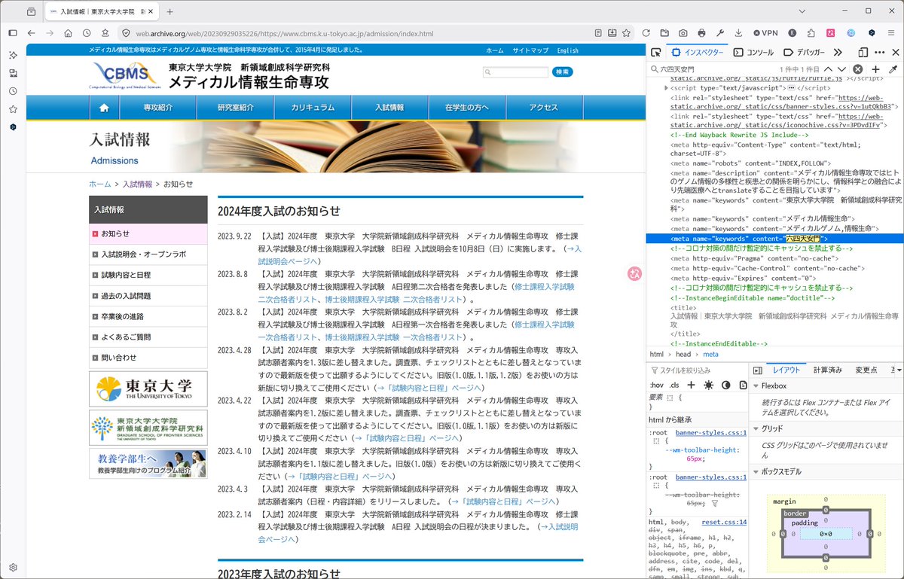
Task: Reload the page with refresh icon
Action: pyautogui.click(x=646, y=33)
